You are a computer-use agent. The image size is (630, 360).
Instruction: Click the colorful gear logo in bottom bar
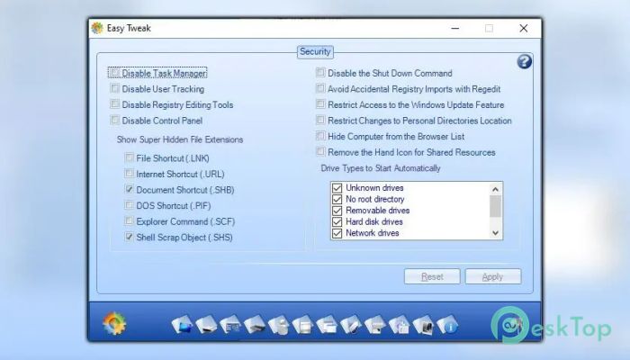[114, 323]
